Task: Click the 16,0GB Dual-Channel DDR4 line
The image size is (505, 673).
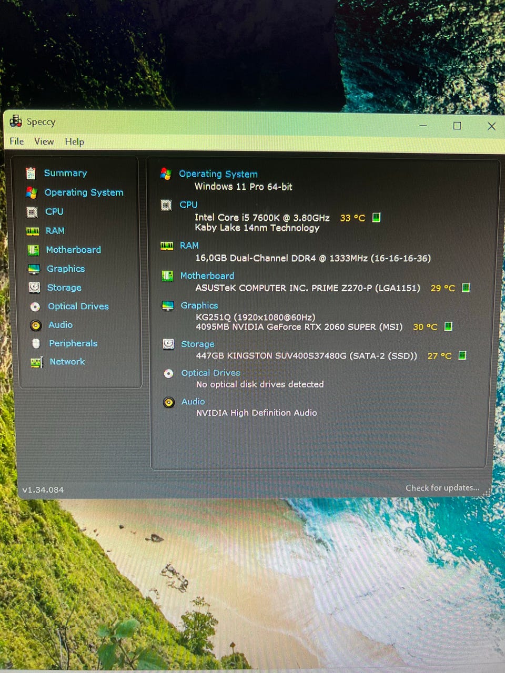Action: point(313,258)
